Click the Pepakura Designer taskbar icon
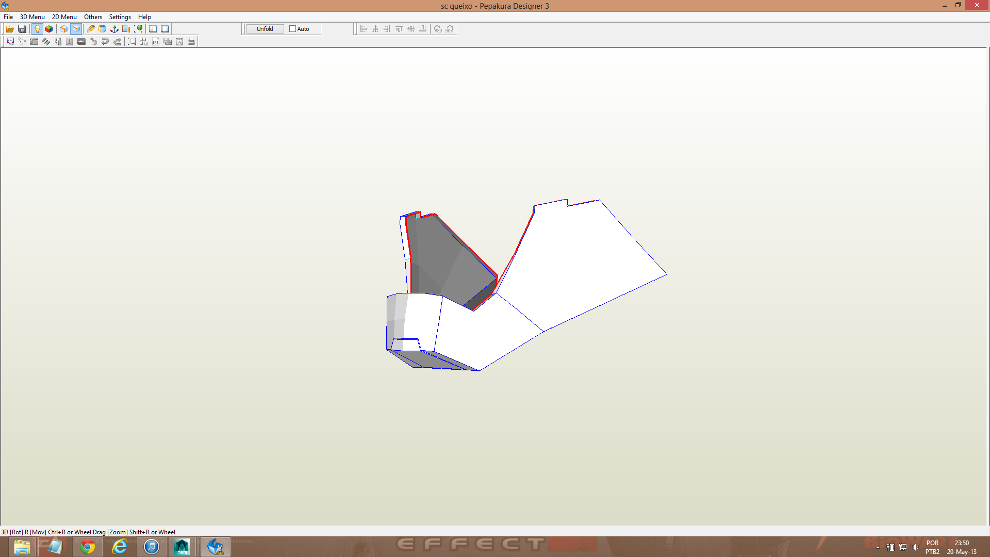990x557 pixels. 215,547
